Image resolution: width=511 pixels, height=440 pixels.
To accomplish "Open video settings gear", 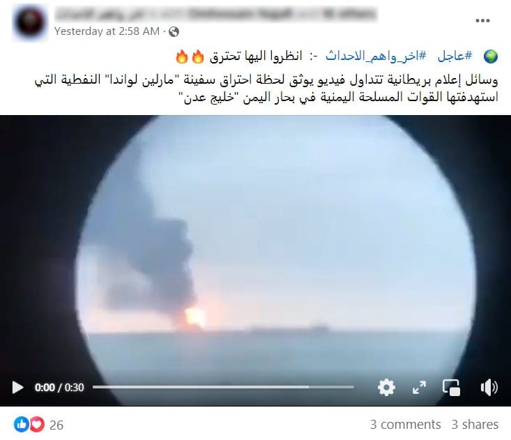I will click(386, 388).
